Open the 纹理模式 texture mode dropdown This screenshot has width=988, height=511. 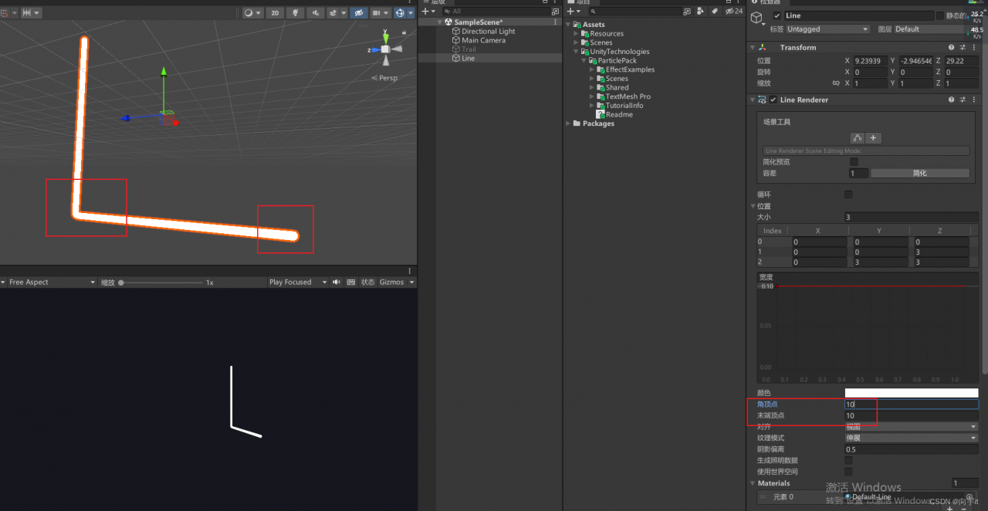tap(912, 438)
